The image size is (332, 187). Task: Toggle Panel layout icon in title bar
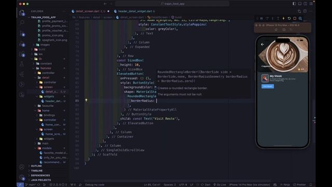coord(300,4)
